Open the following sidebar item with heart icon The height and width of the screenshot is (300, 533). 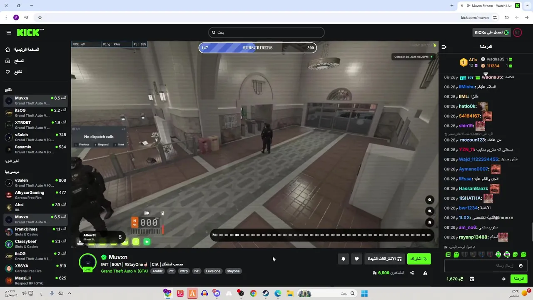14,72
